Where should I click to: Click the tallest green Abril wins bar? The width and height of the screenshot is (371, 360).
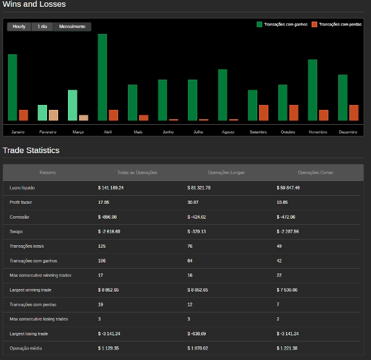point(102,77)
